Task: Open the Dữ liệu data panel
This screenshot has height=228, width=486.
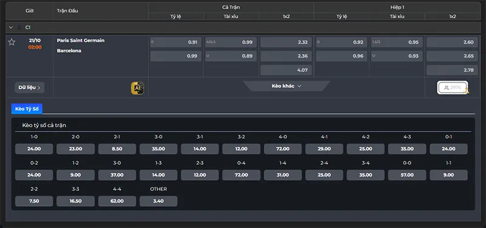Action: coord(29,87)
